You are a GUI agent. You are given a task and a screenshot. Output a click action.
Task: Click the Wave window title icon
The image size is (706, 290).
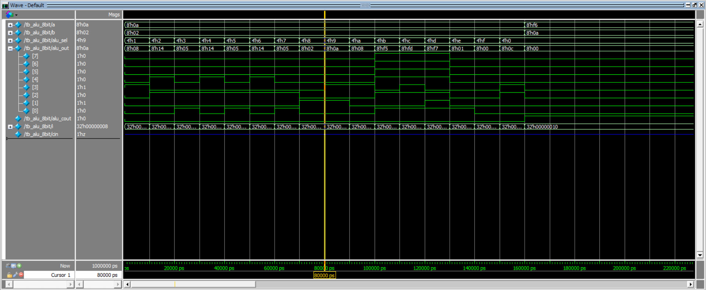tap(5, 5)
